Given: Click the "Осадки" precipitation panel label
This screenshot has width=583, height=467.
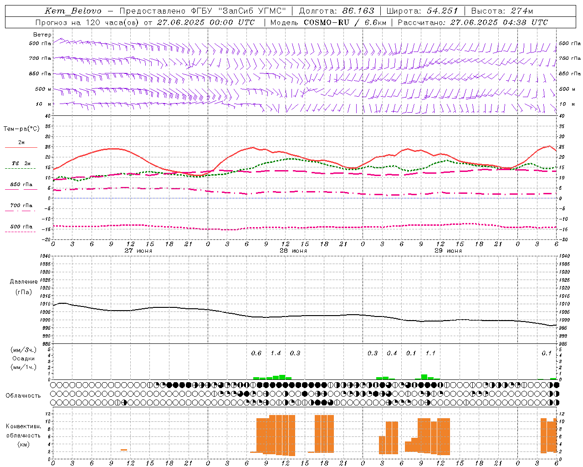Looking at the screenshot, I should (23, 358).
